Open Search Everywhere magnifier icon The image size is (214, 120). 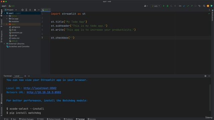click(x=204, y=6)
